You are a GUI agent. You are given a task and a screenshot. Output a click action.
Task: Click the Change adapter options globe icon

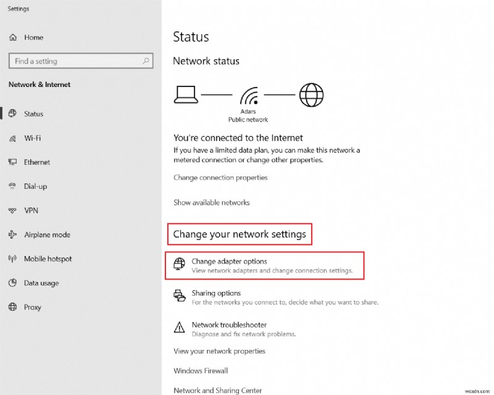[x=179, y=265]
